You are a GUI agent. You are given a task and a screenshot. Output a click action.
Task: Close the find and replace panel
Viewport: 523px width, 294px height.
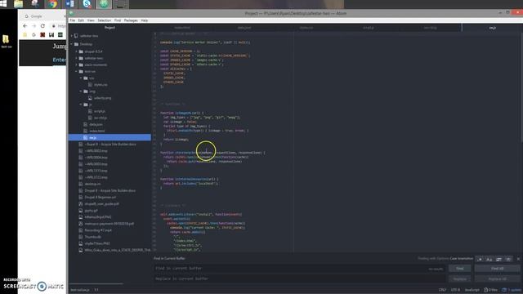(x=518, y=259)
